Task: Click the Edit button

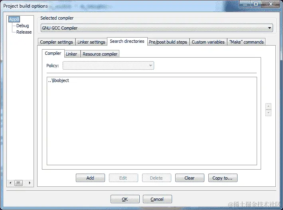Action: tap(123, 178)
